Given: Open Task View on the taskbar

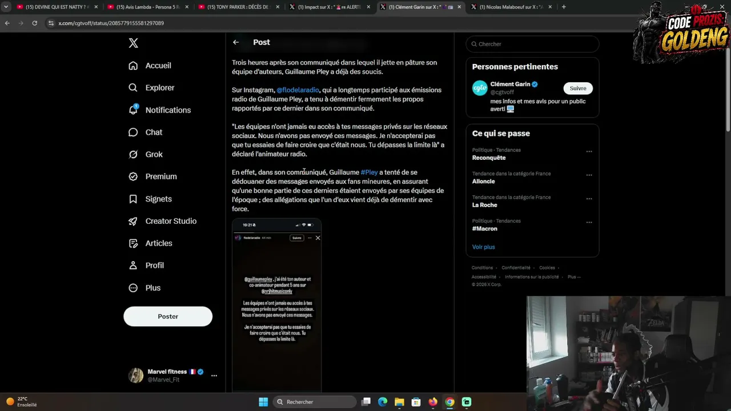Looking at the screenshot, I should pos(366,402).
